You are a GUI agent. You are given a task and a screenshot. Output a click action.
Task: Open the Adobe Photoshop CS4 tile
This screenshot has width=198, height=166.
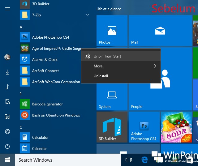(144, 127)
